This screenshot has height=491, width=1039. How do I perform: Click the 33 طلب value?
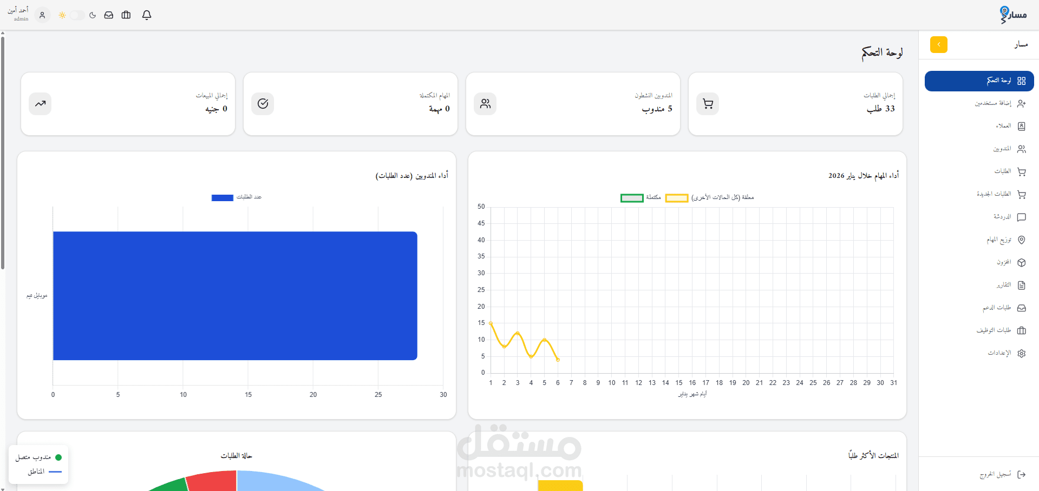pos(881,109)
